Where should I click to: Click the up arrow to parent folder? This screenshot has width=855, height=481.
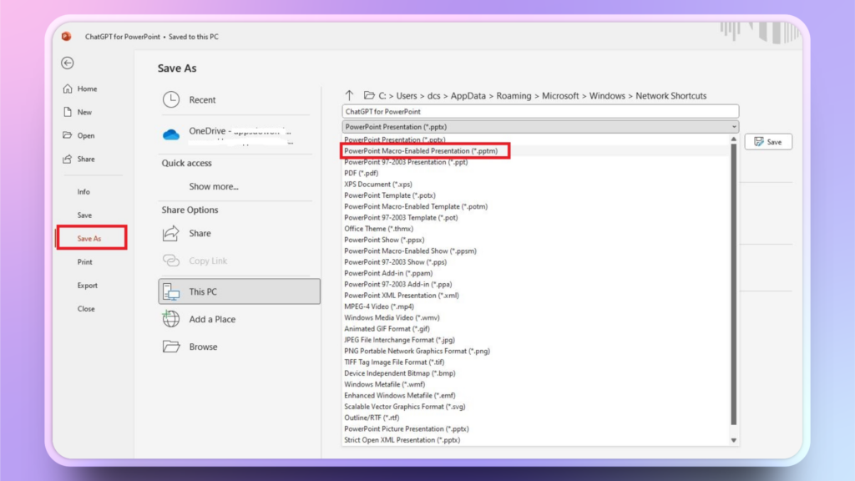pos(349,96)
